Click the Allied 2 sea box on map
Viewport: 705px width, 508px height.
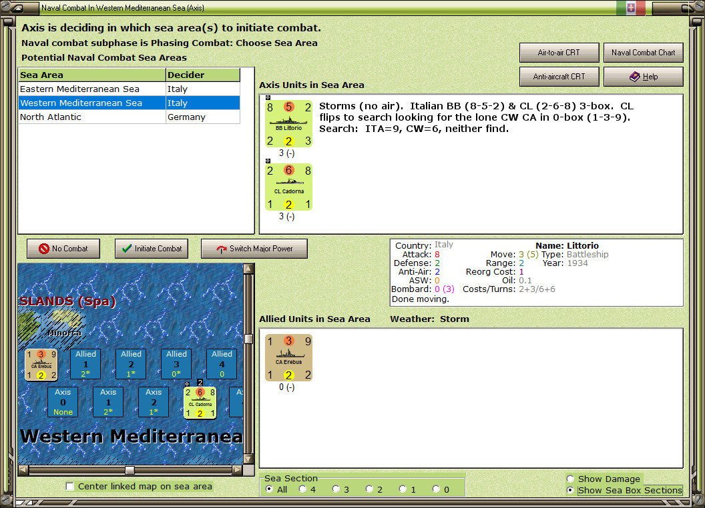point(131,364)
